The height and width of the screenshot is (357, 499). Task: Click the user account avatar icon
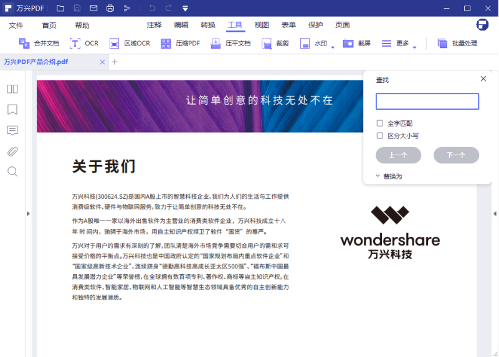(482, 24)
